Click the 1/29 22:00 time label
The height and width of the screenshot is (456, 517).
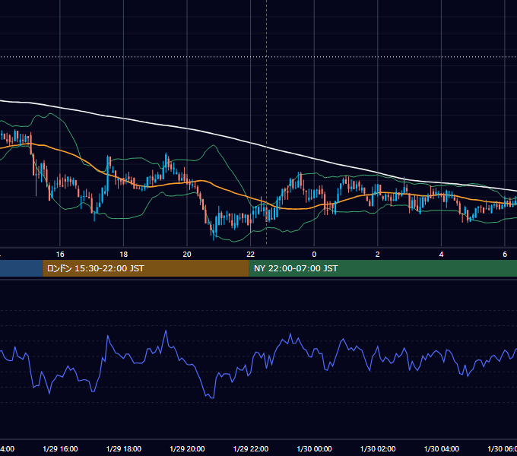click(251, 448)
